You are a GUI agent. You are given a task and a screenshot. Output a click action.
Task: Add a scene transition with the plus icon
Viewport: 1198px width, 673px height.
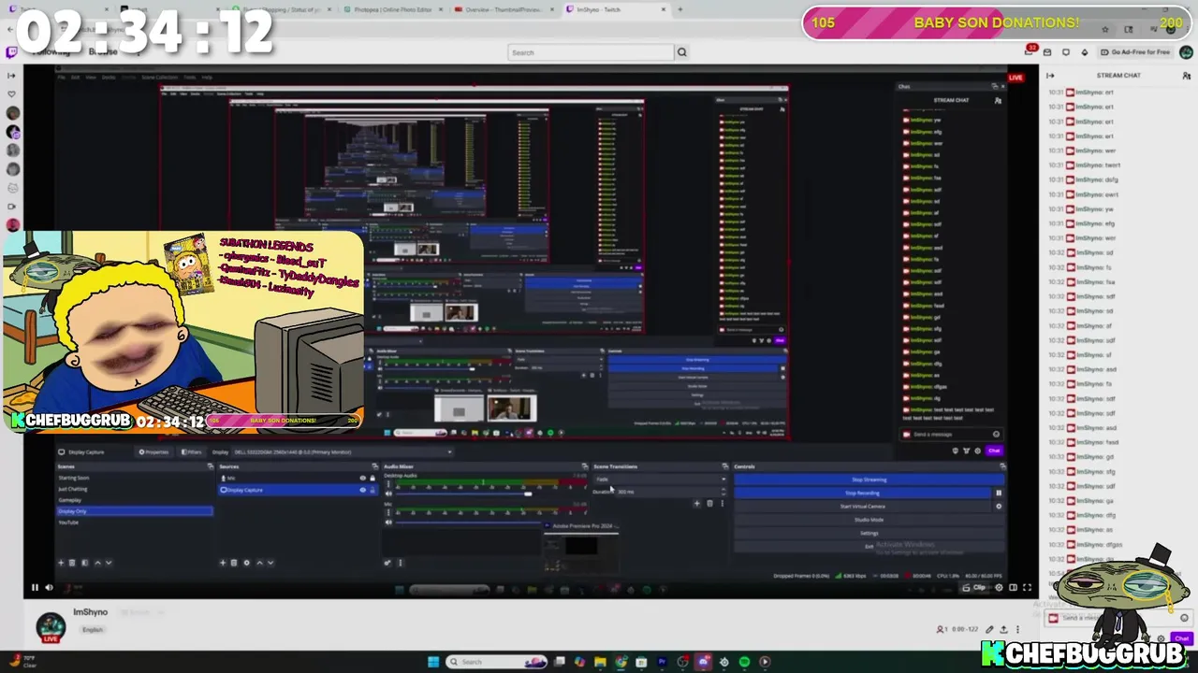click(x=696, y=504)
